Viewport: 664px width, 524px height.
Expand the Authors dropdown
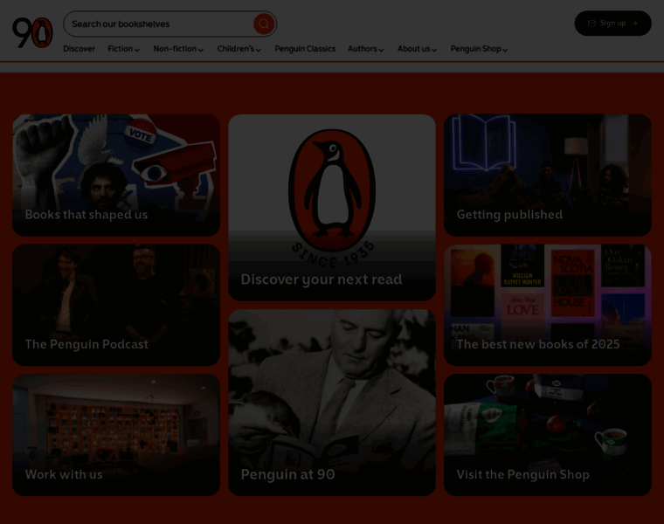click(366, 49)
